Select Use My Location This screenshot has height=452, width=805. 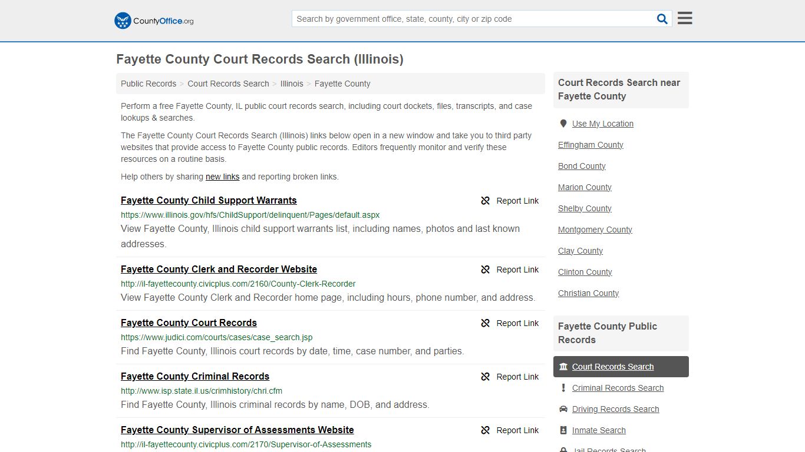603,124
